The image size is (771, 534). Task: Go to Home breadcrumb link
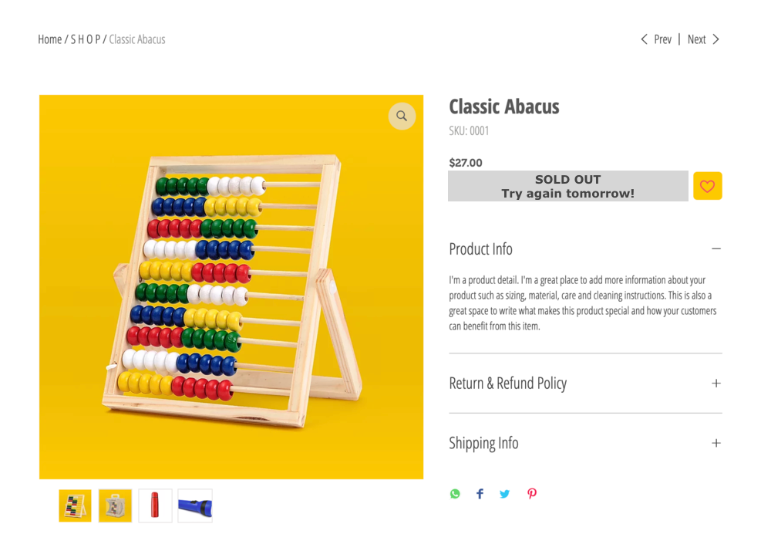49,39
